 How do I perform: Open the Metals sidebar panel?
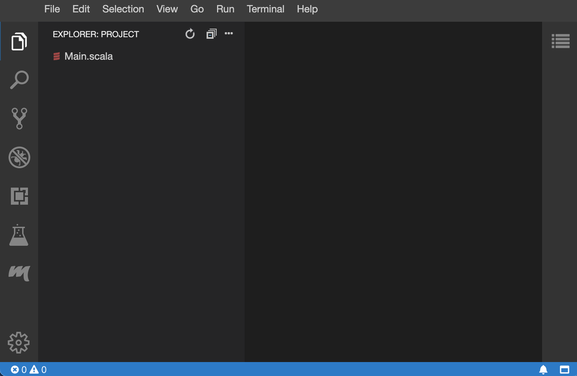pos(19,273)
